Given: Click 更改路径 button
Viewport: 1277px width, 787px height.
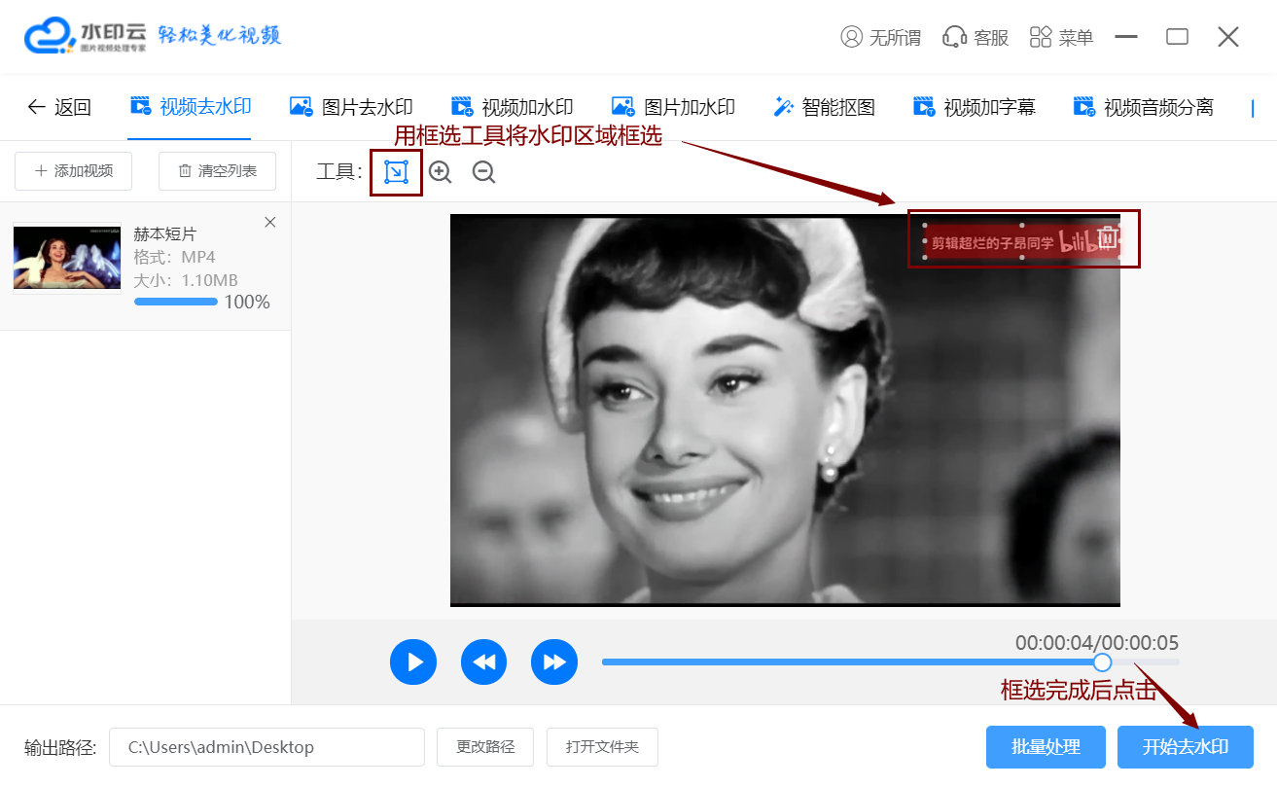Looking at the screenshot, I should pos(485,747).
